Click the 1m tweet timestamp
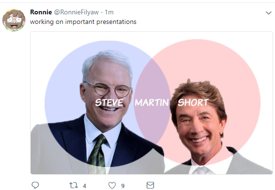Viewport: 275px width, 190px height. point(109,12)
